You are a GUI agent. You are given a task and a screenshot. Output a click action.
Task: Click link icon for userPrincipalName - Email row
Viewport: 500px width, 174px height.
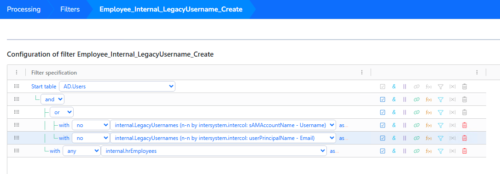416,138
